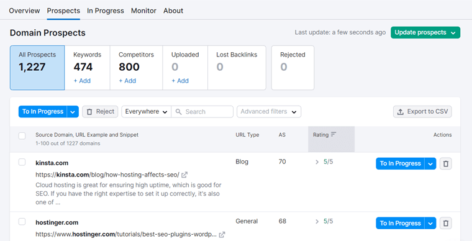Click the '1-100 out of 1227 domains' text
This screenshot has width=472, height=241.
click(x=68, y=143)
